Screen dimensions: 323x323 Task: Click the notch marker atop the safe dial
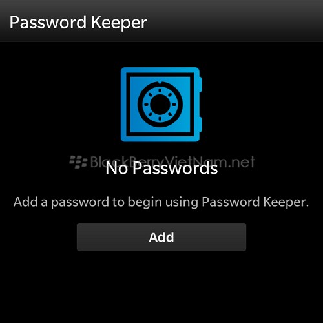(x=160, y=83)
